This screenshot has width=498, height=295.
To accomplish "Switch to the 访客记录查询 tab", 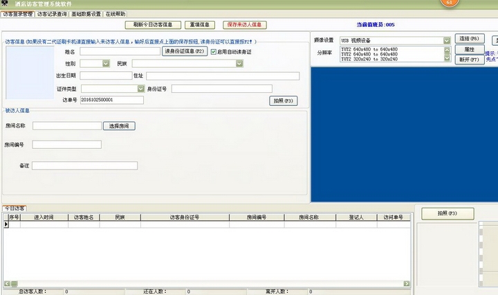I will (x=52, y=14).
